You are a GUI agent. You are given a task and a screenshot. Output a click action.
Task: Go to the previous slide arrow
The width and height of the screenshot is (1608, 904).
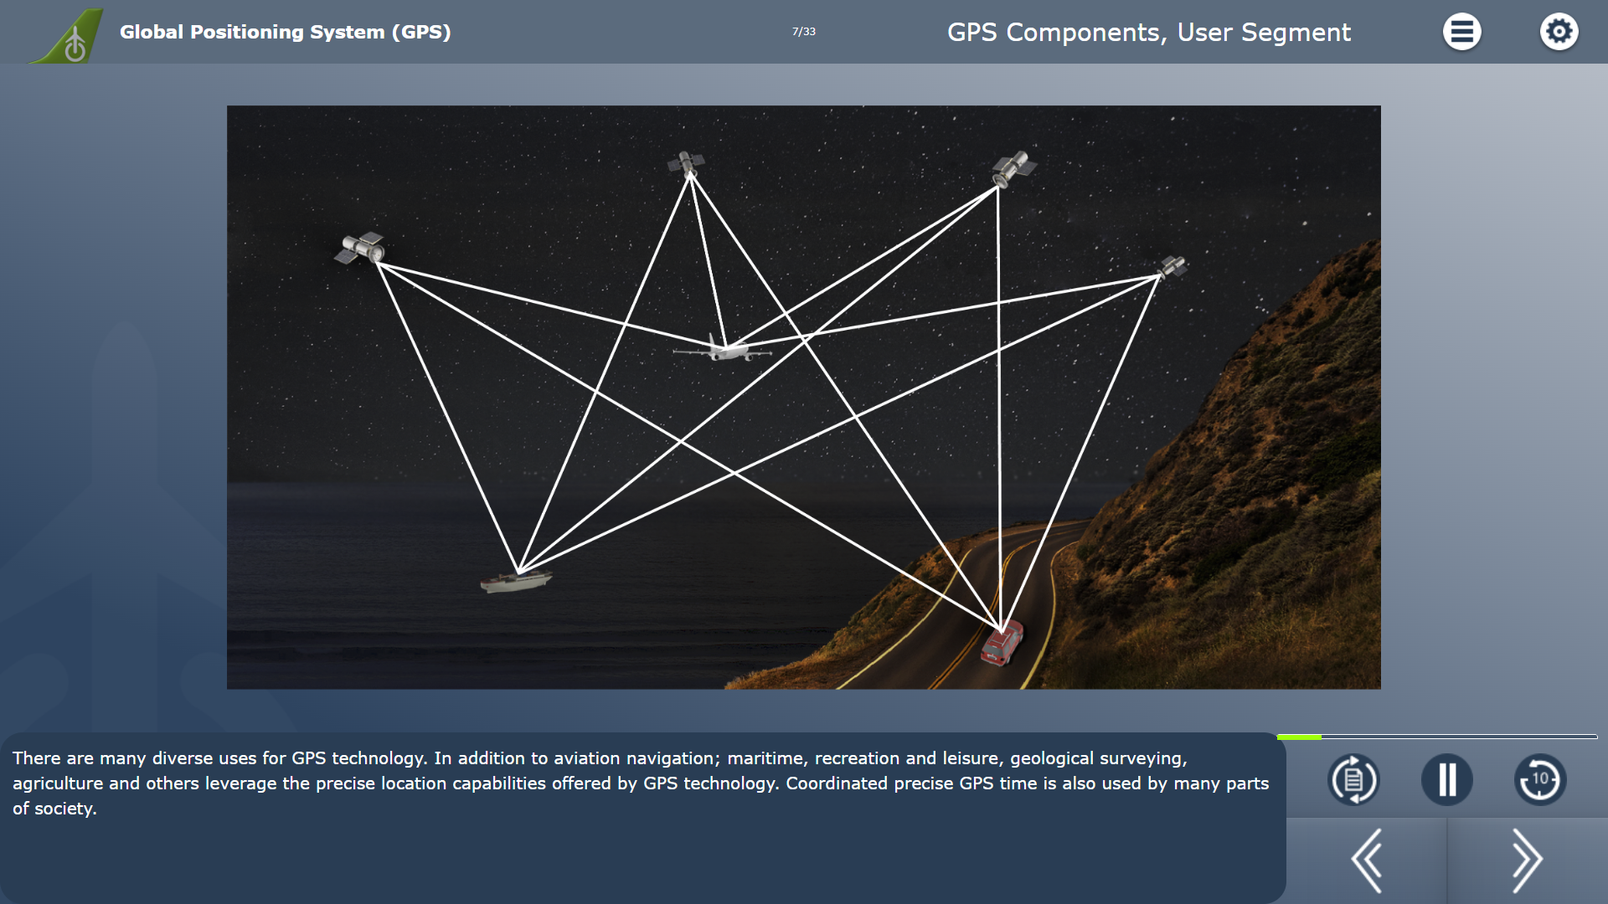[1366, 860]
